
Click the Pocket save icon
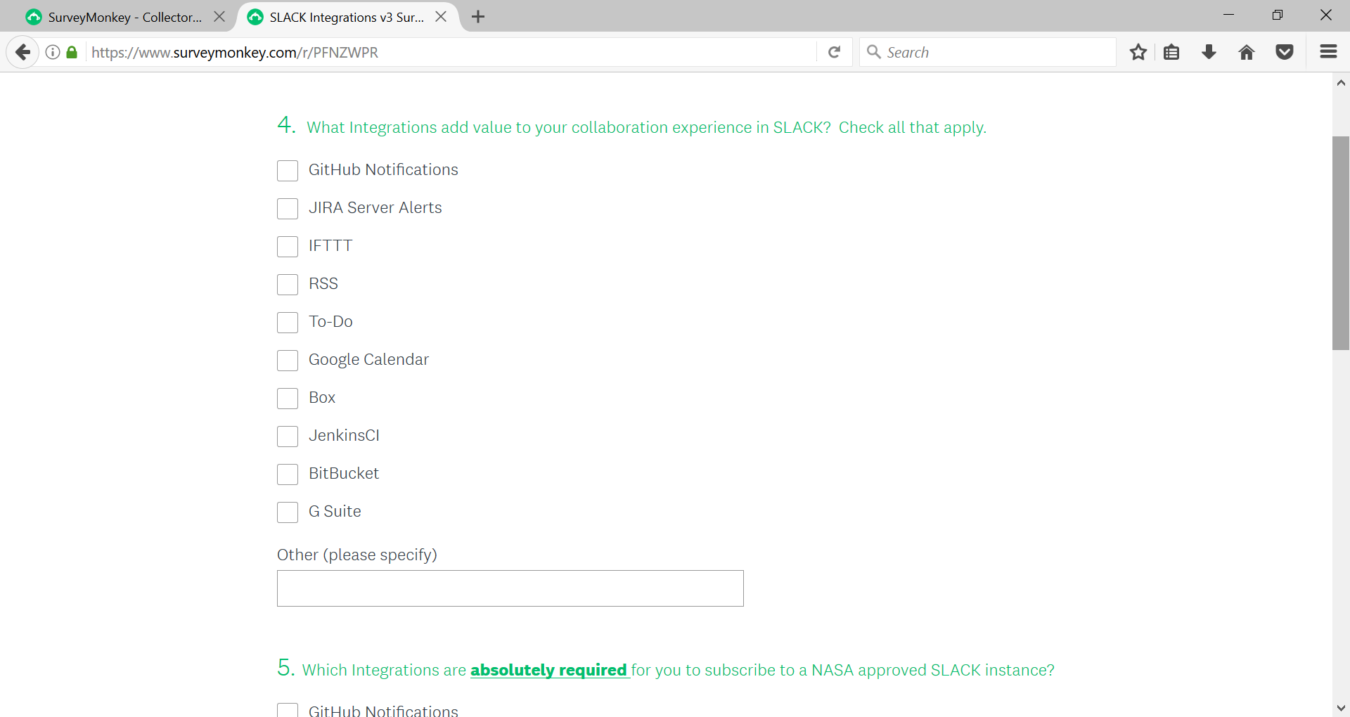(x=1285, y=52)
